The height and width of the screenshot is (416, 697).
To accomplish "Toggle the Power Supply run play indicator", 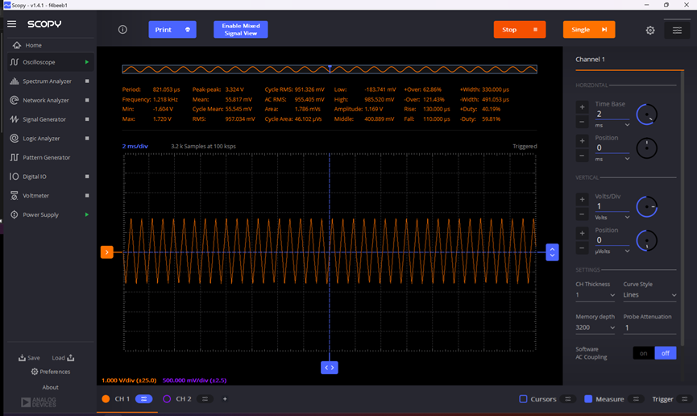I will (87, 215).
